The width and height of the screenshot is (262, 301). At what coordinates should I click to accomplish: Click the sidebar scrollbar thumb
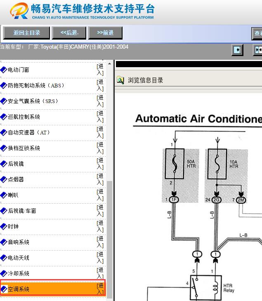pos(109,239)
